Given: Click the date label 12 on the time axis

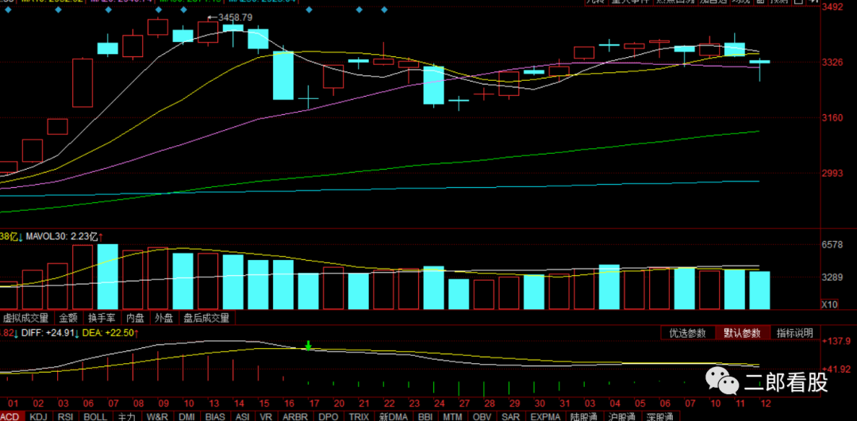Looking at the screenshot, I should click(765, 404).
